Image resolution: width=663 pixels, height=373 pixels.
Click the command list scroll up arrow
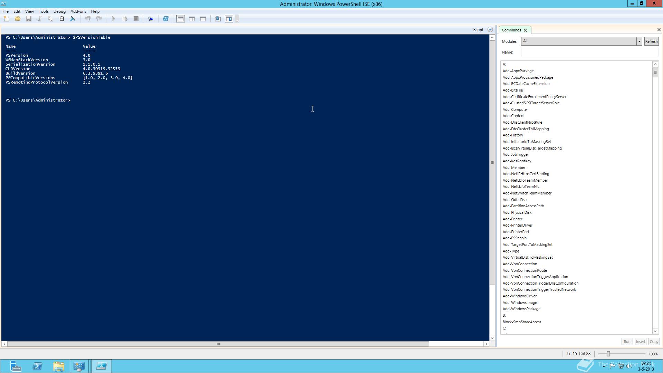coord(655,64)
